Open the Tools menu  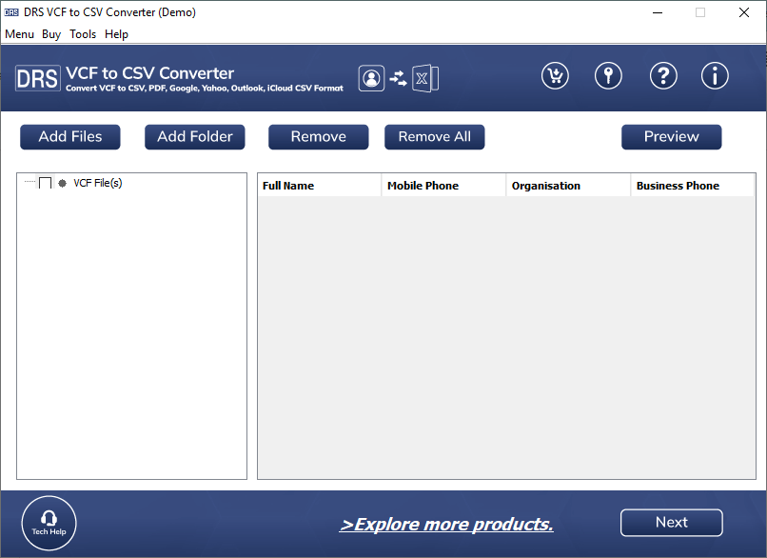(83, 34)
